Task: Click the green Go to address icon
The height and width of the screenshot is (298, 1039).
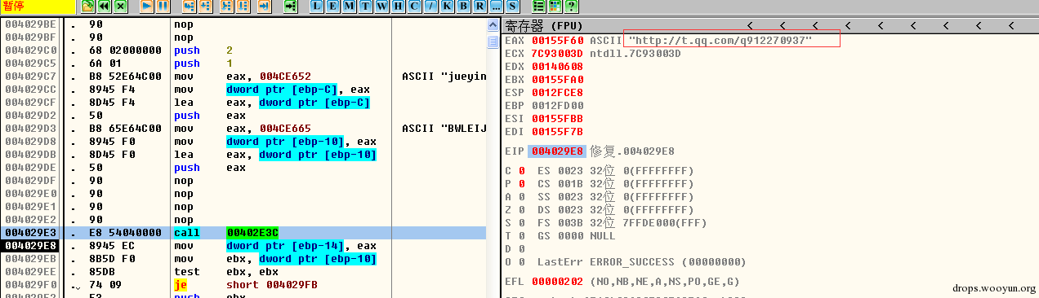Action: (x=290, y=6)
